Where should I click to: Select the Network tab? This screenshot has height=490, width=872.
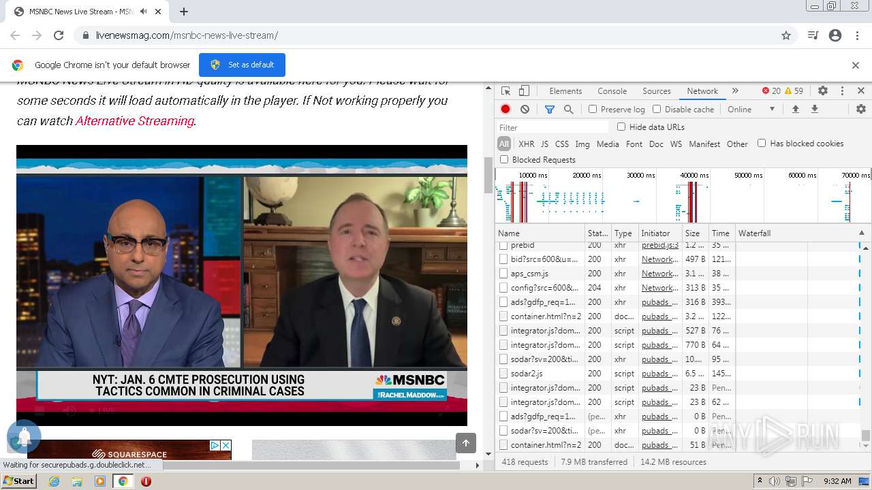point(702,91)
